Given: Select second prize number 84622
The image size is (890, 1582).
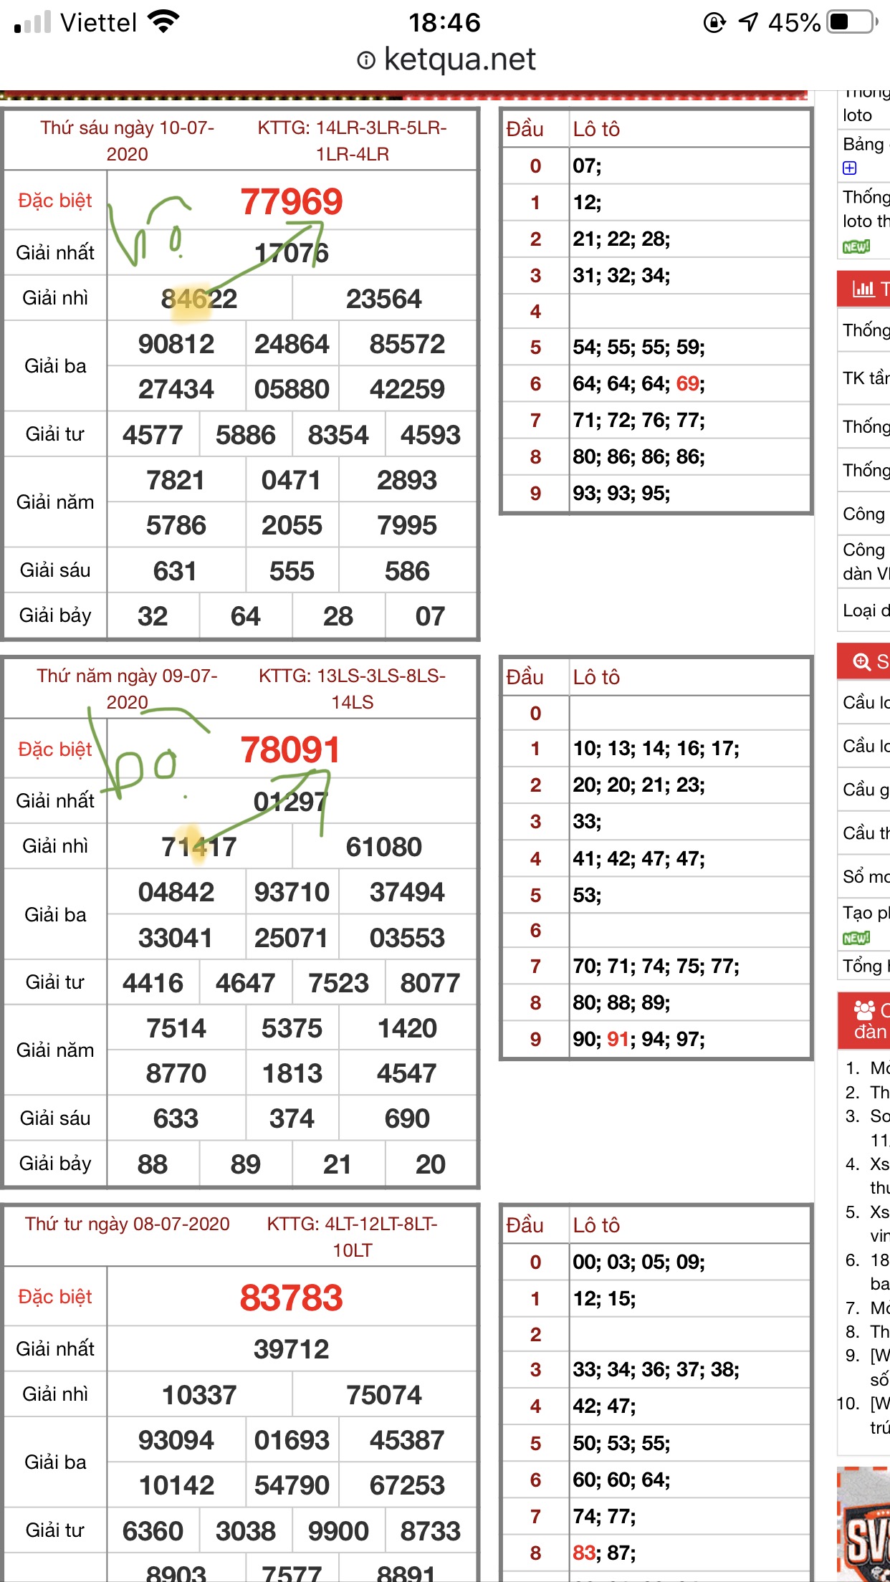Looking at the screenshot, I should (199, 299).
